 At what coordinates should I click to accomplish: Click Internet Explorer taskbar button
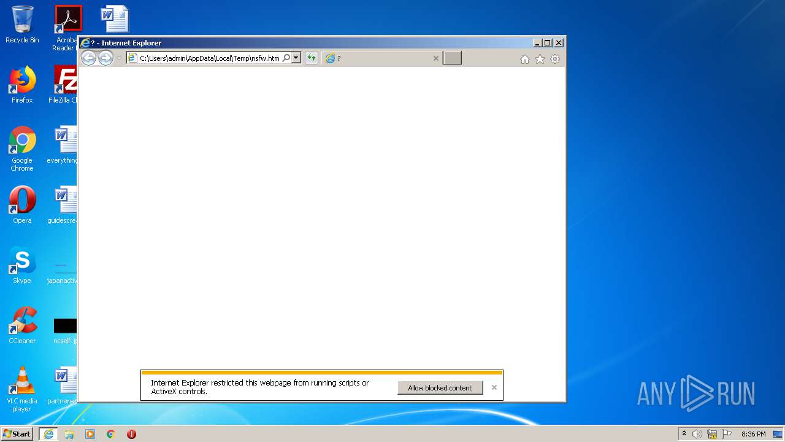pyautogui.click(x=48, y=434)
